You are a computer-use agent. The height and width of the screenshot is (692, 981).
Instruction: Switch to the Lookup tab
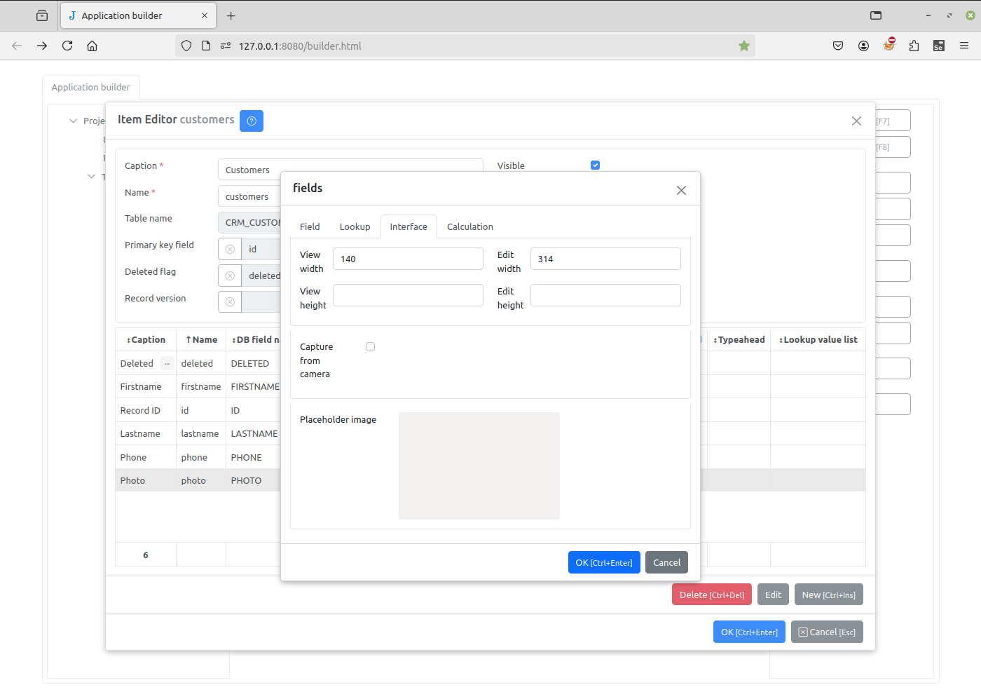(355, 226)
